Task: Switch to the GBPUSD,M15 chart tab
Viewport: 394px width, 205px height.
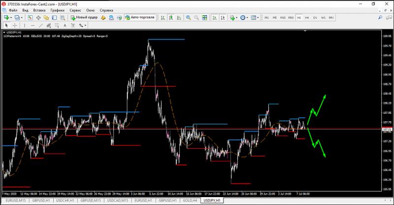Action: 91,201
